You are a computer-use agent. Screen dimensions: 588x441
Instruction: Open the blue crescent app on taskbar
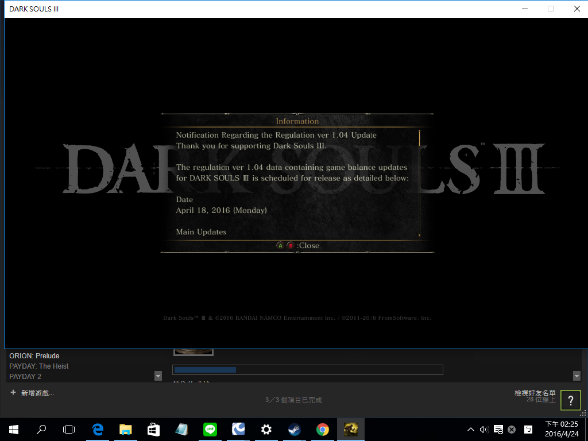(238, 430)
